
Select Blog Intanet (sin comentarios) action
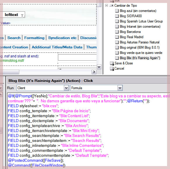click(140, 27)
